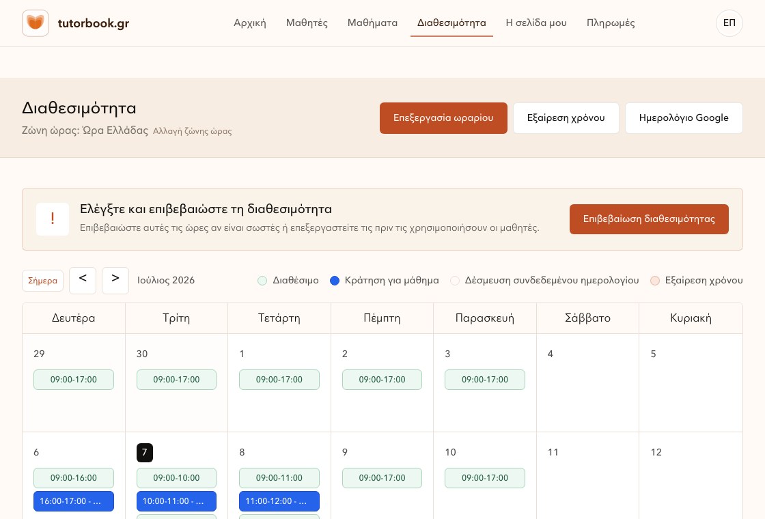Click the Διαθέσιμο legend swatch
765x519 pixels.
tap(262, 281)
